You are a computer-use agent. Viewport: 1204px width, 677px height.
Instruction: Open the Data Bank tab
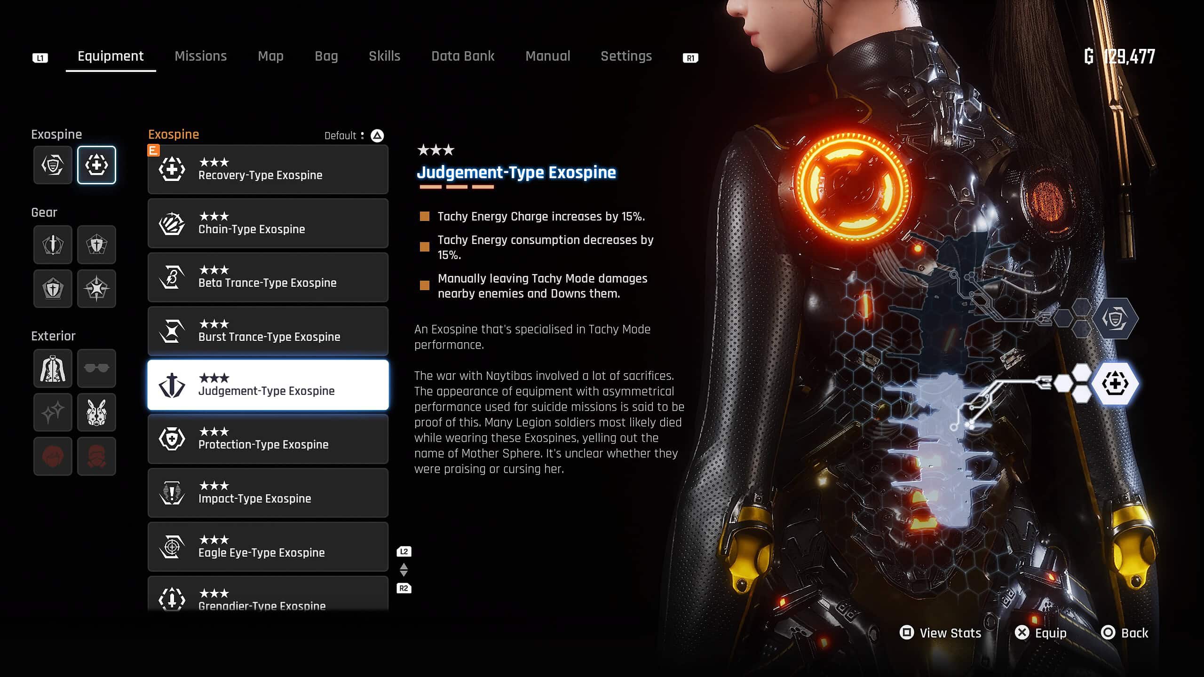coord(463,56)
